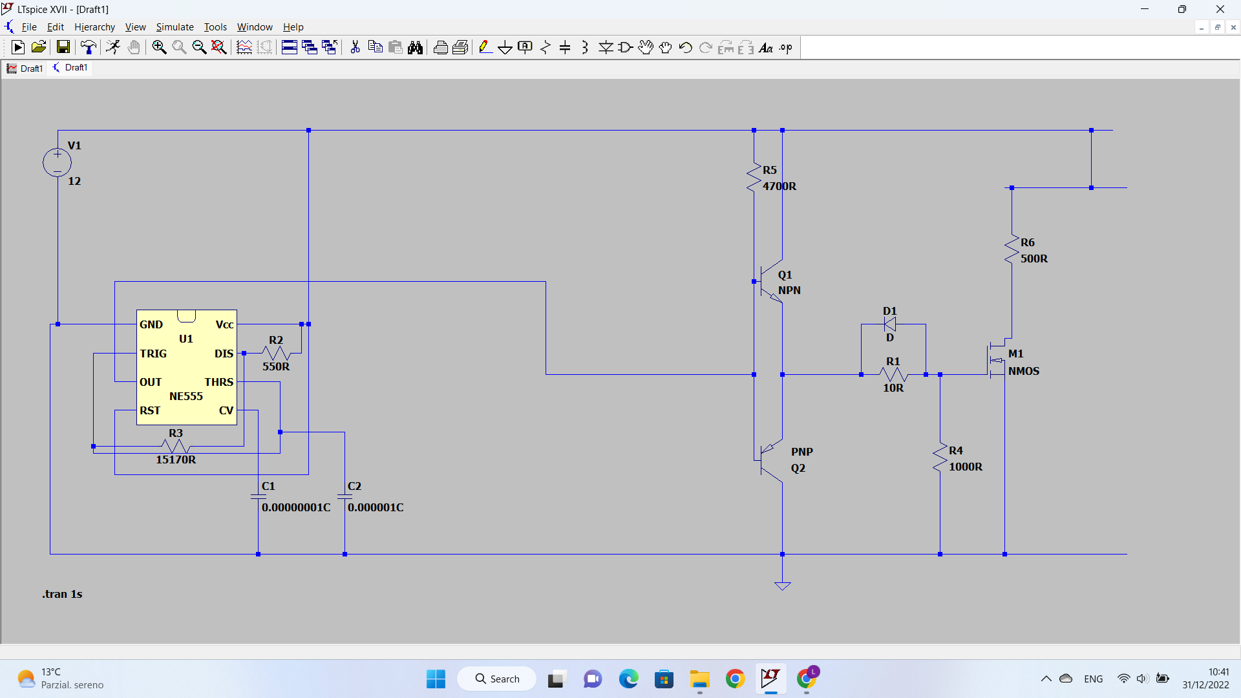The image size is (1241, 698).
Task: Switch to the second Draft1 schematic tab
Action: pyautogui.click(x=70, y=68)
